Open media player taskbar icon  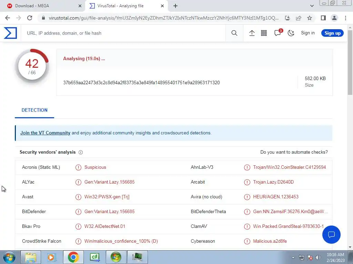click(52, 257)
